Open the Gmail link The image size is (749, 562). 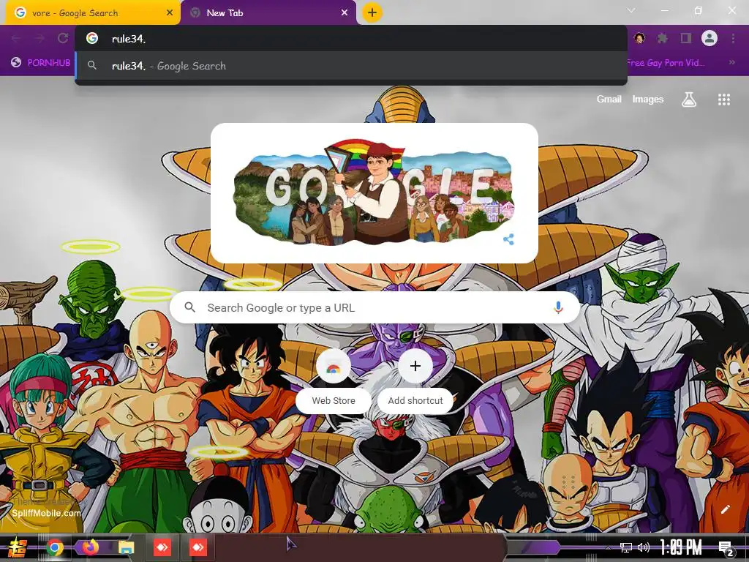point(609,99)
